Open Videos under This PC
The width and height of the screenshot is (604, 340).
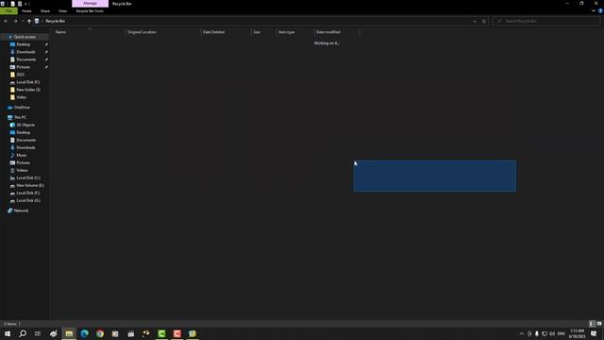click(22, 170)
